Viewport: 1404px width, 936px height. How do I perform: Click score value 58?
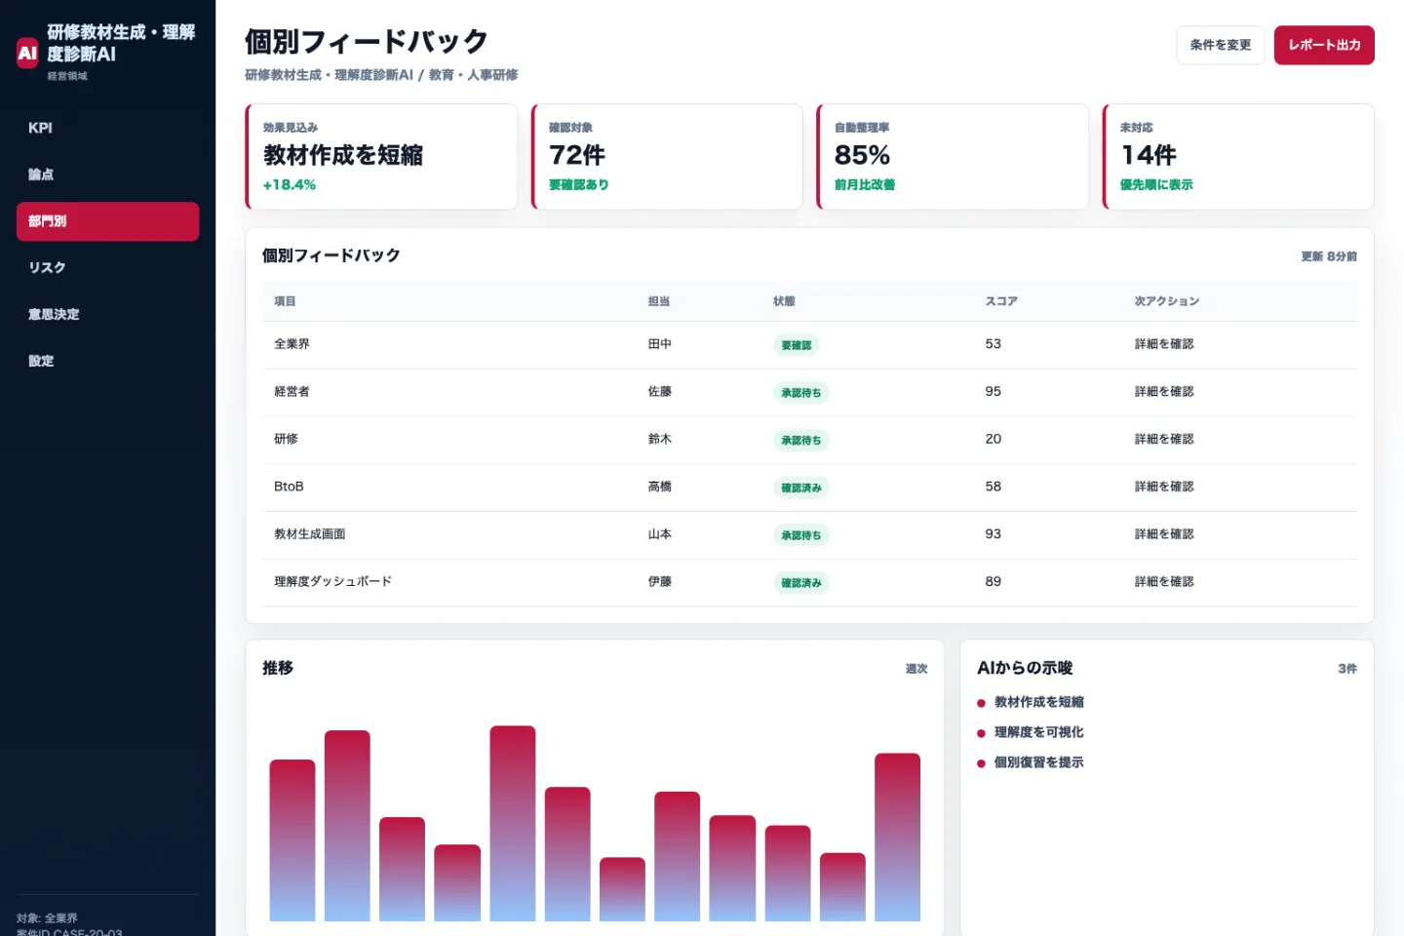coord(993,487)
